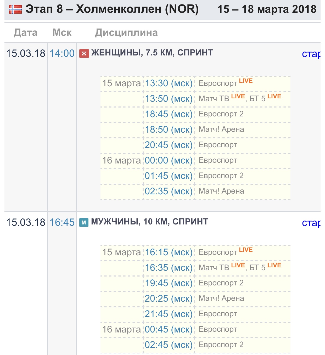Click the МУЖЧИНЫ, 10 КМ, СПРИНТ title
Image resolution: width=325 pixels, height=355 pixels.
[x=150, y=222]
